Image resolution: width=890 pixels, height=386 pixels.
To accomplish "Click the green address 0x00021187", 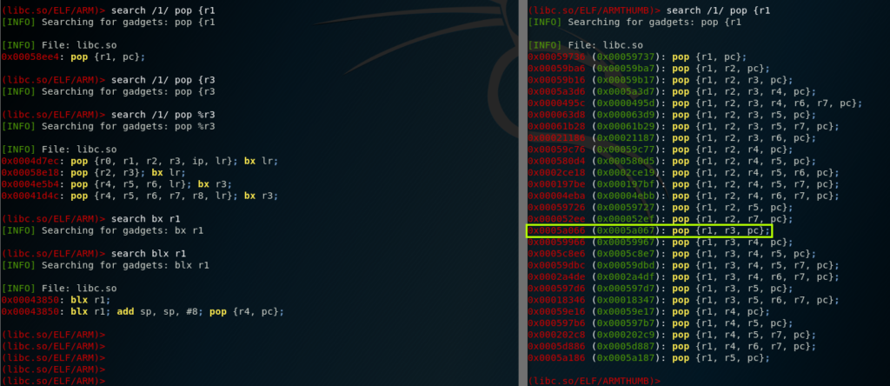I will point(626,138).
